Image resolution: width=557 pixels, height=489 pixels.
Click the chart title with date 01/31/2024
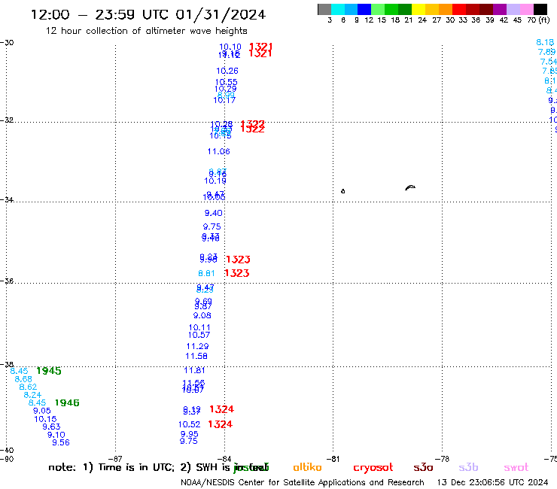click(148, 14)
